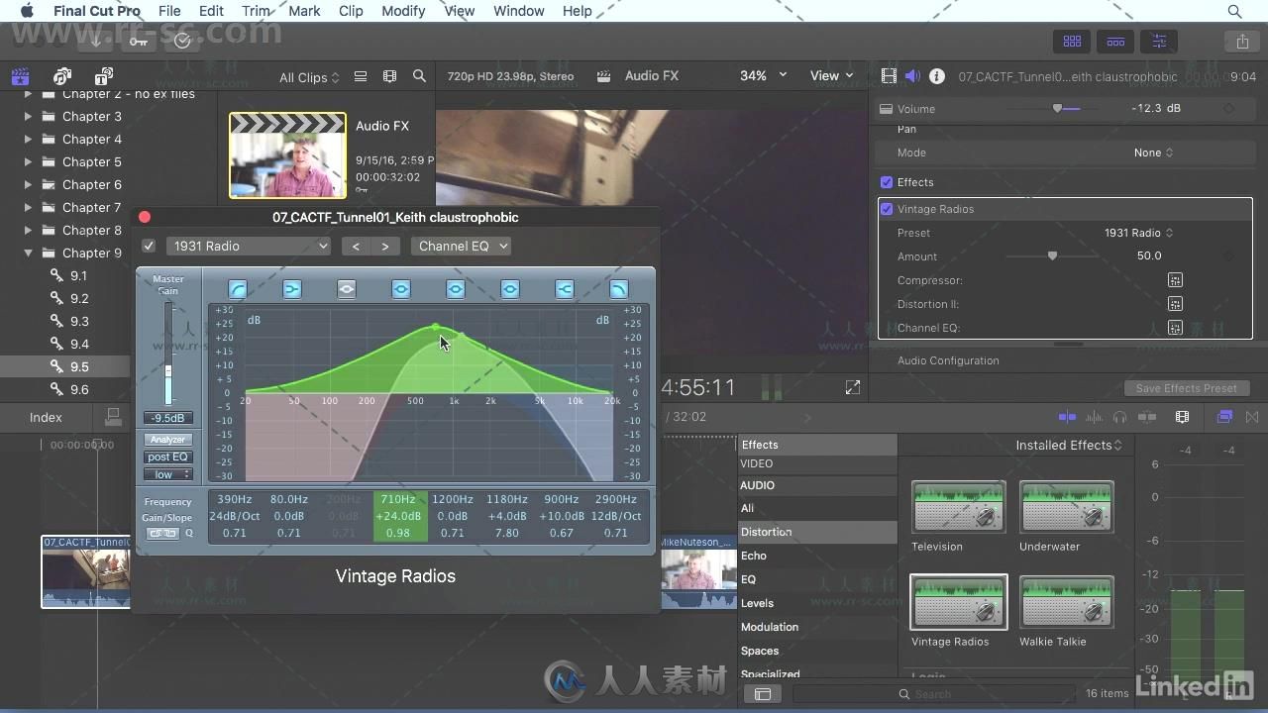This screenshot has width=1268, height=713.
Task: Open the Compressor editor icon
Action: (x=1175, y=280)
